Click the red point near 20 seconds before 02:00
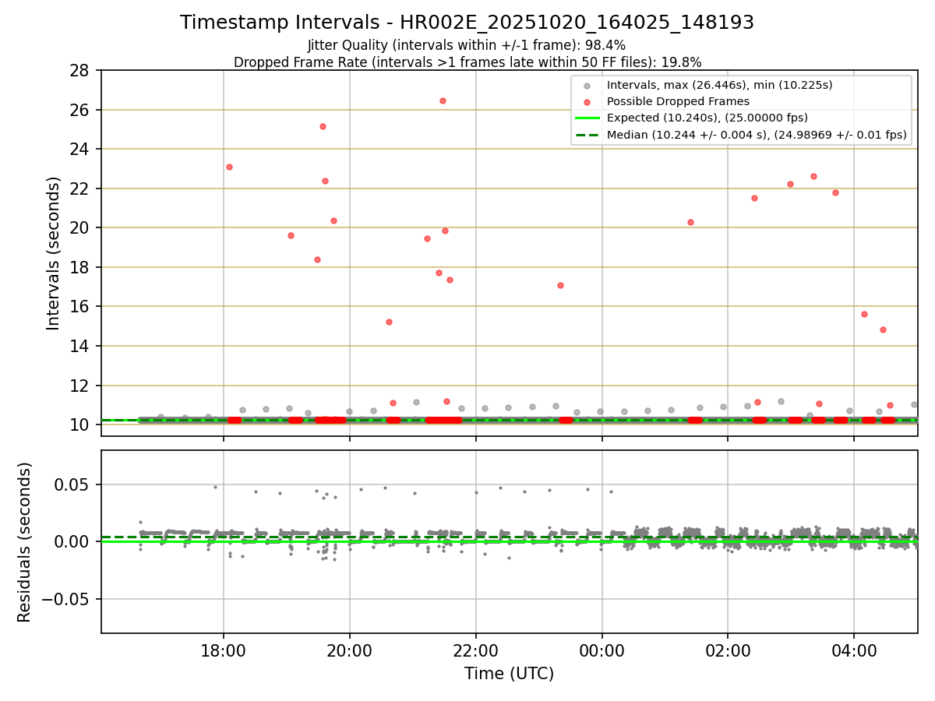 coord(690,222)
